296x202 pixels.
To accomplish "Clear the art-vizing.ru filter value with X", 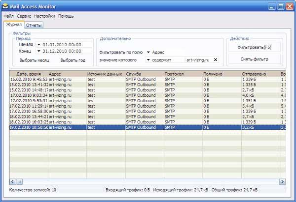I will coord(216,60).
